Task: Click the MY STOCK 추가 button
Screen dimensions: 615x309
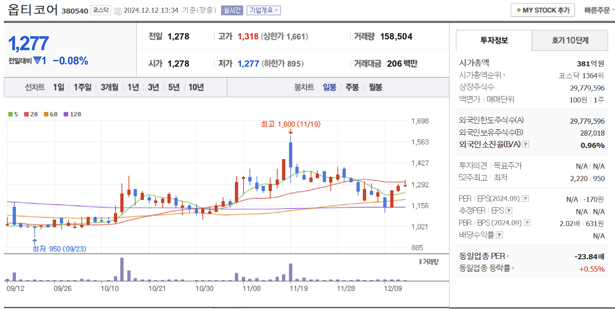Action: pyautogui.click(x=542, y=10)
